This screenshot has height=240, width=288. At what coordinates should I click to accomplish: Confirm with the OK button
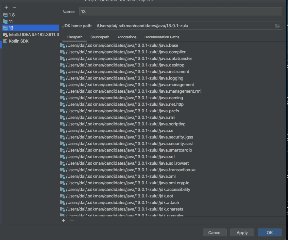tap(269, 233)
